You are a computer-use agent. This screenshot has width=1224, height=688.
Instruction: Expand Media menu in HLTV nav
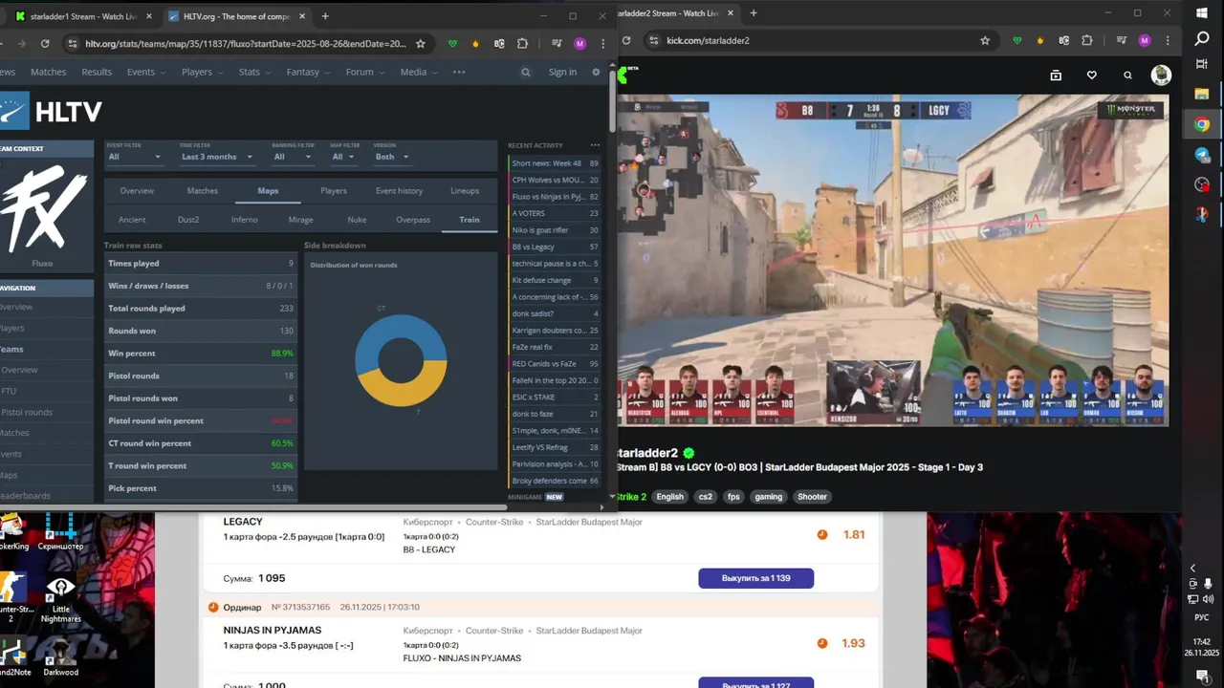tap(419, 72)
